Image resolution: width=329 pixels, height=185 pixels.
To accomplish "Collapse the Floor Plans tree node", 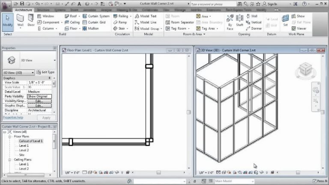I will coord(10,137).
